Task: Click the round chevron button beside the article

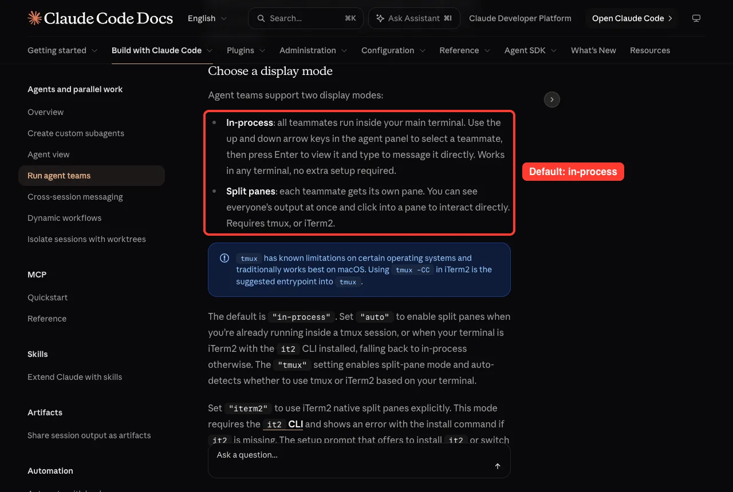Action: coord(552,100)
